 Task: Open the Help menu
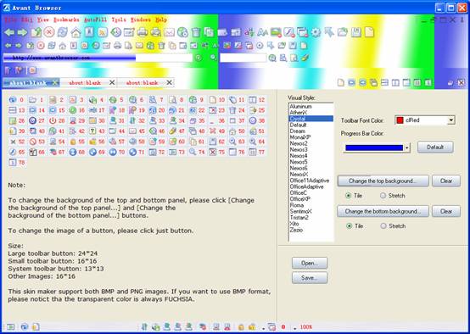(161, 19)
